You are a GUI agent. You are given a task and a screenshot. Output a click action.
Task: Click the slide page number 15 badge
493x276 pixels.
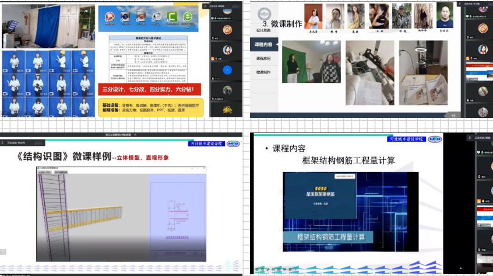click(453, 116)
